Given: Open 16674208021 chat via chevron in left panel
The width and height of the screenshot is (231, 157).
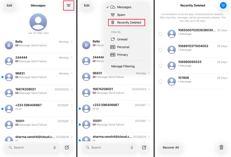Looking at the screenshot, I should (x=72, y=89).
